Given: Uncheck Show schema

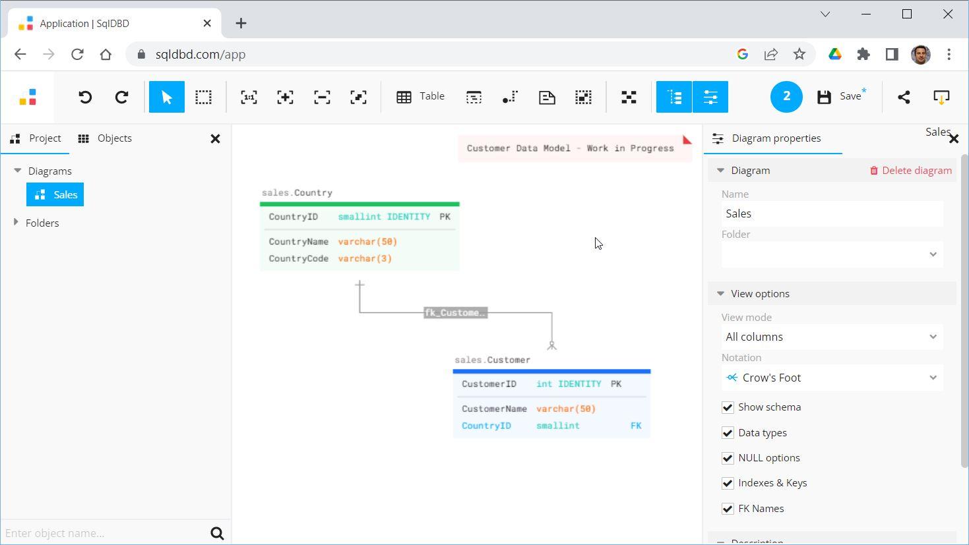Looking at the screenshot, I should click(x=728, y=407).
